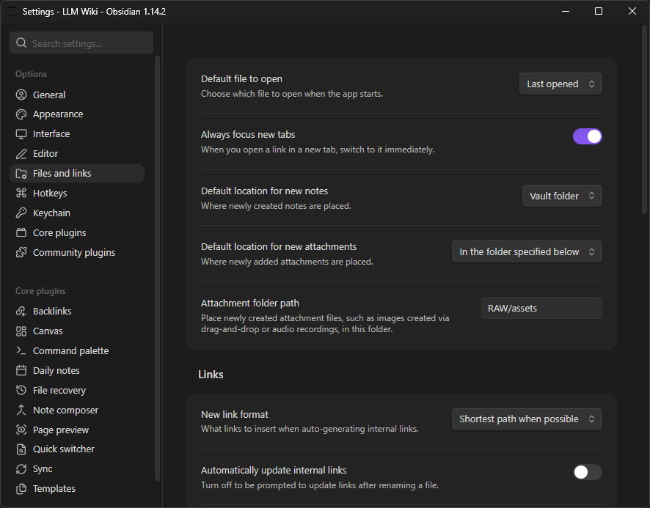
Task: Click the sidebar vertical scrollbar
Action: [x=157, y=268]
